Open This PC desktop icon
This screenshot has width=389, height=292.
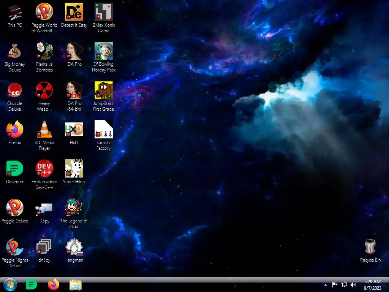pos(15,13)
